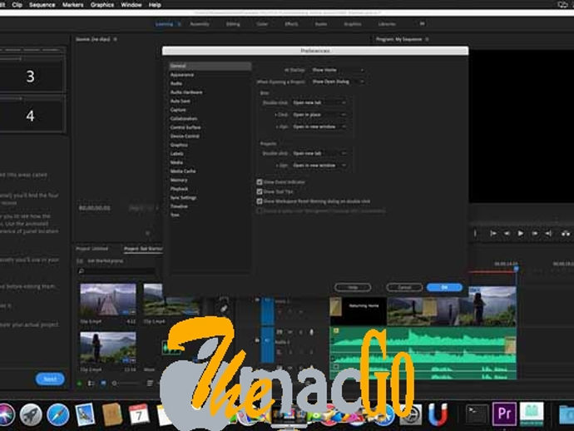The image size is (574, 431).
Task: Click Step Back one frame in Program monitor
Action: (x=507, y=233)
